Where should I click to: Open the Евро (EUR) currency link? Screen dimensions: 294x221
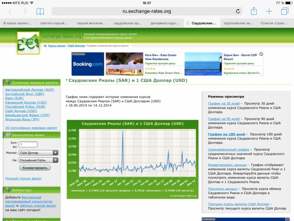pos(14,98)
